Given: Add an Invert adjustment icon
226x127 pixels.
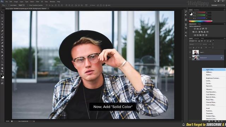Looking at the screenshot, I should tap(195, 35).
